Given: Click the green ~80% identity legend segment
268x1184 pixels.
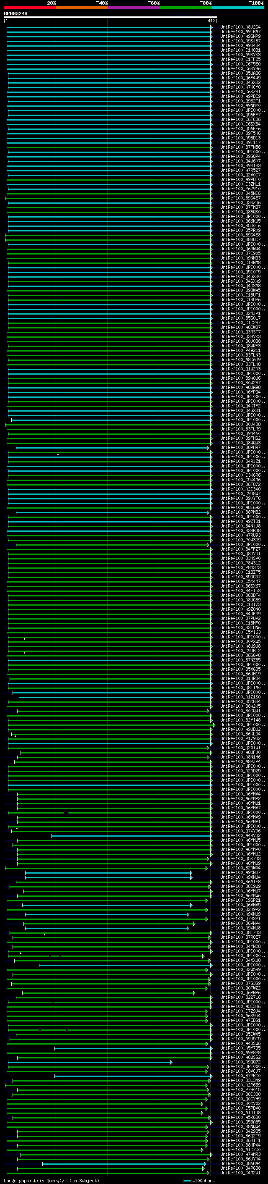Looking at the screenshot, I should click(x=186, y=8).
